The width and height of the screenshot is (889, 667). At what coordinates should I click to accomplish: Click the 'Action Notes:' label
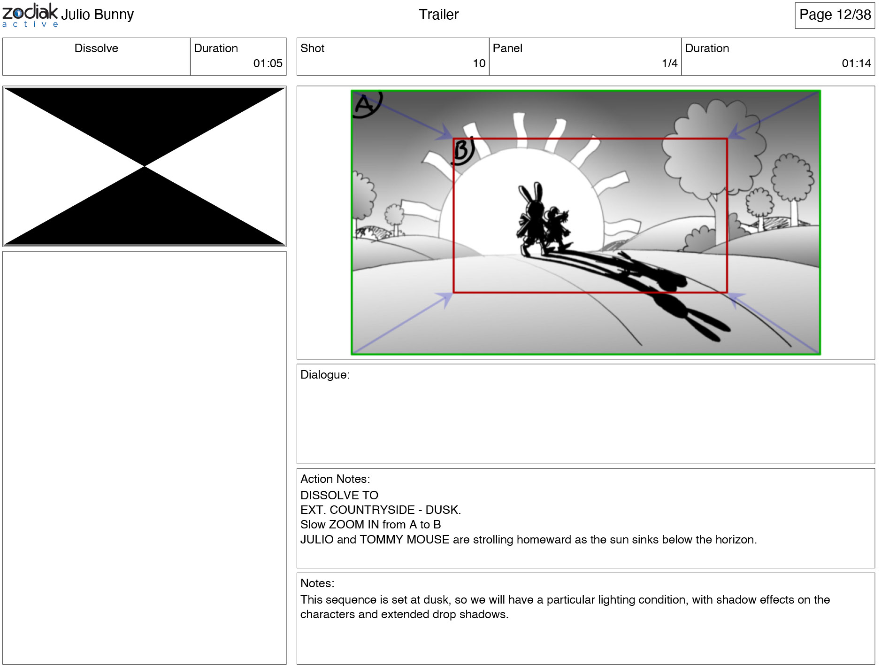pos(335,479)
